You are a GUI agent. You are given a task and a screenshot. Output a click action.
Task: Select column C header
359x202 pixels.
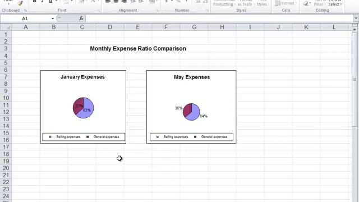pyautogui.click(x=82, y=27)
